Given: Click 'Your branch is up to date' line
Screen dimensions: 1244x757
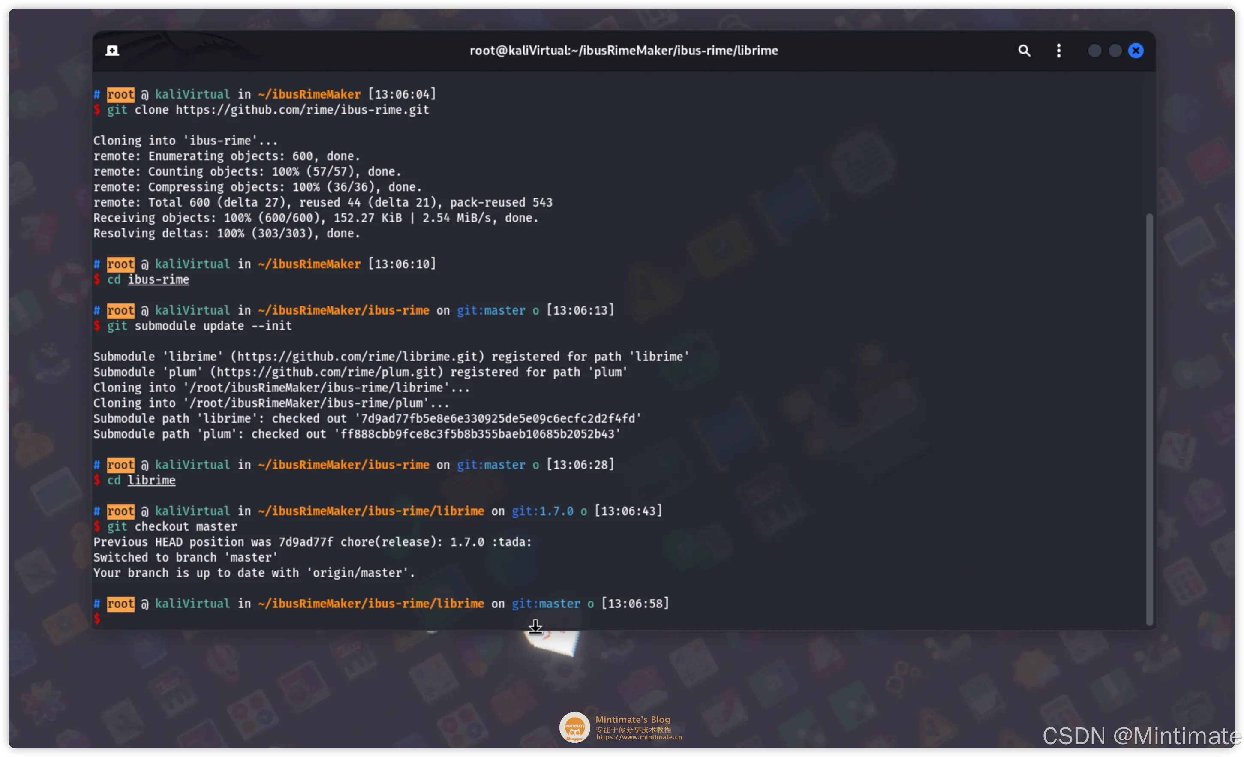Looking at the screenshot, I should (254, 573).
